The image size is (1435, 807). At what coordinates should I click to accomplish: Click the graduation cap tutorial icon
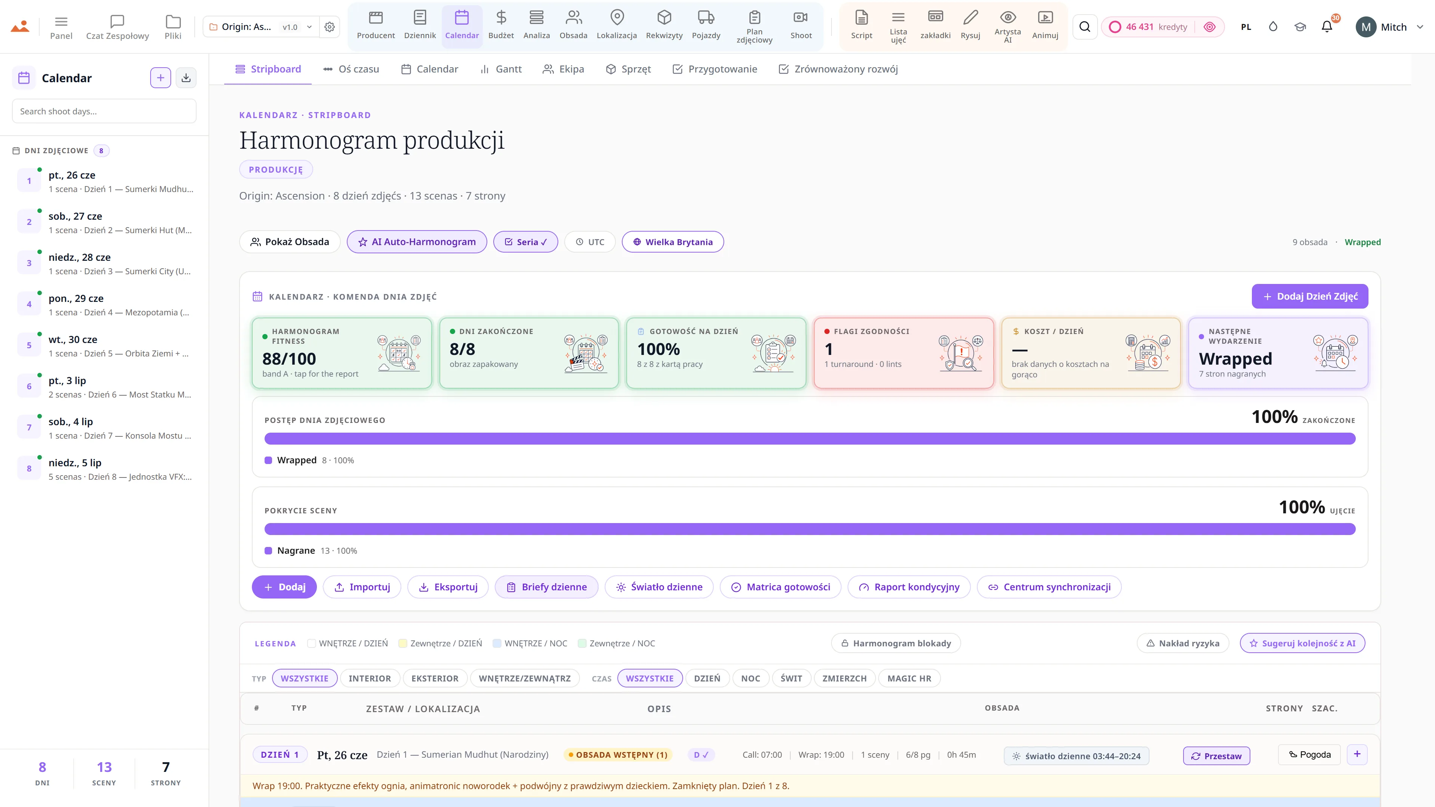pos(1300,27)
